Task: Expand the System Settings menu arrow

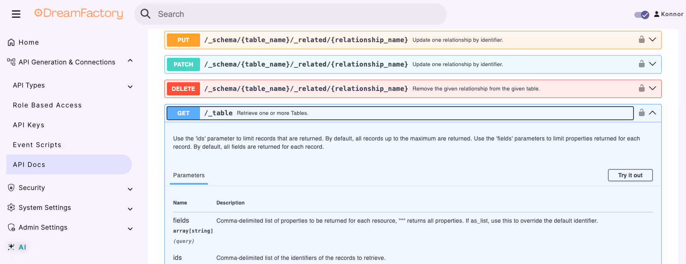Action: coord(130,209)
